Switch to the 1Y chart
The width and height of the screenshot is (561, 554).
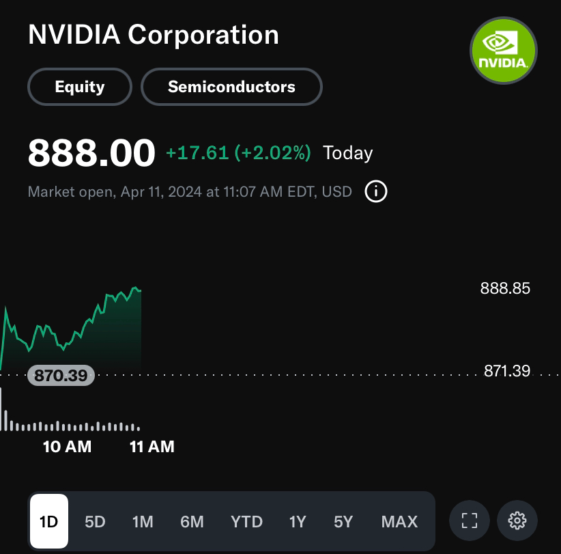point(297,521)
